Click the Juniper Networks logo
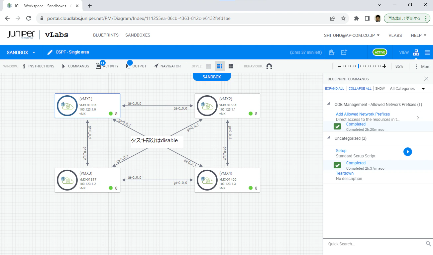Screen dimensions: 433x255 pos(21,35)
